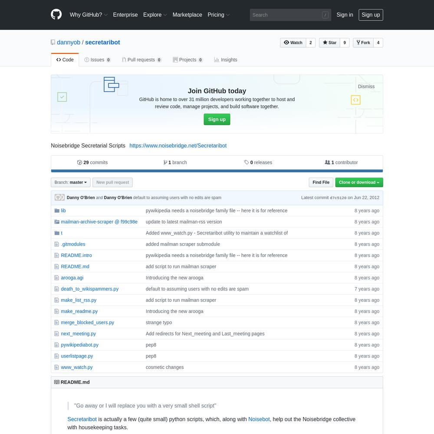This screenshot has height=434, width=434.
Task: Go to Marketplace in top navigation
Action: tap(187, 15)
